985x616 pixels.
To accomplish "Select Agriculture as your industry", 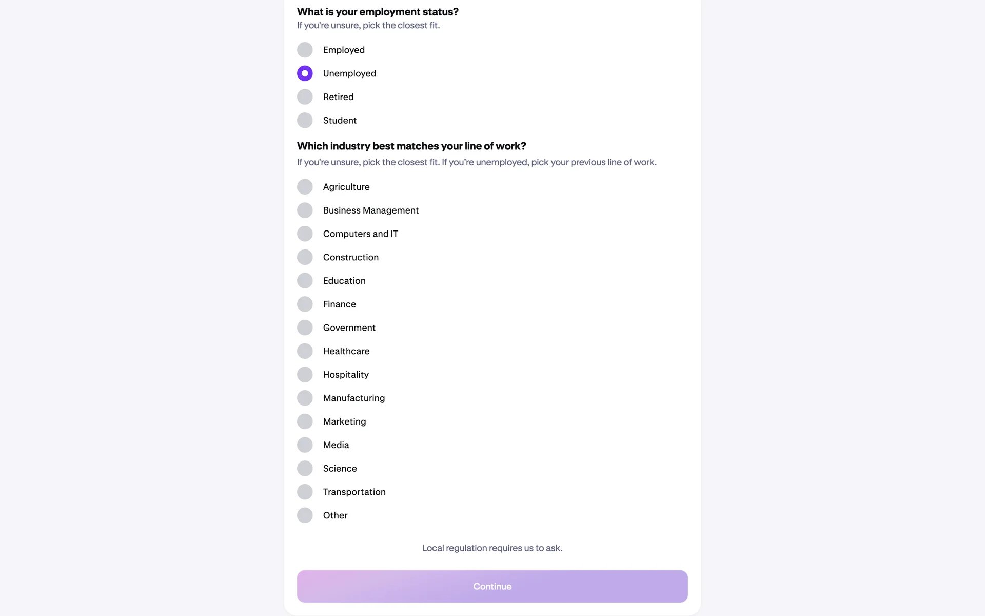I will 305,187.
